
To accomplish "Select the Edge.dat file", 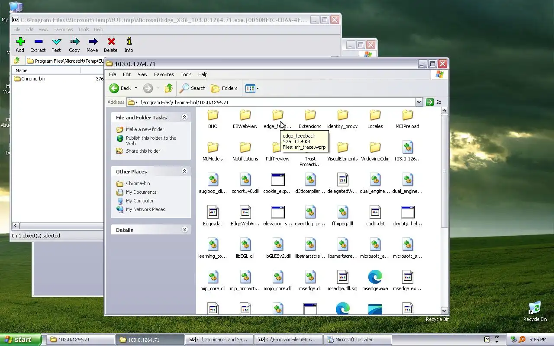I will coord(213,215).
